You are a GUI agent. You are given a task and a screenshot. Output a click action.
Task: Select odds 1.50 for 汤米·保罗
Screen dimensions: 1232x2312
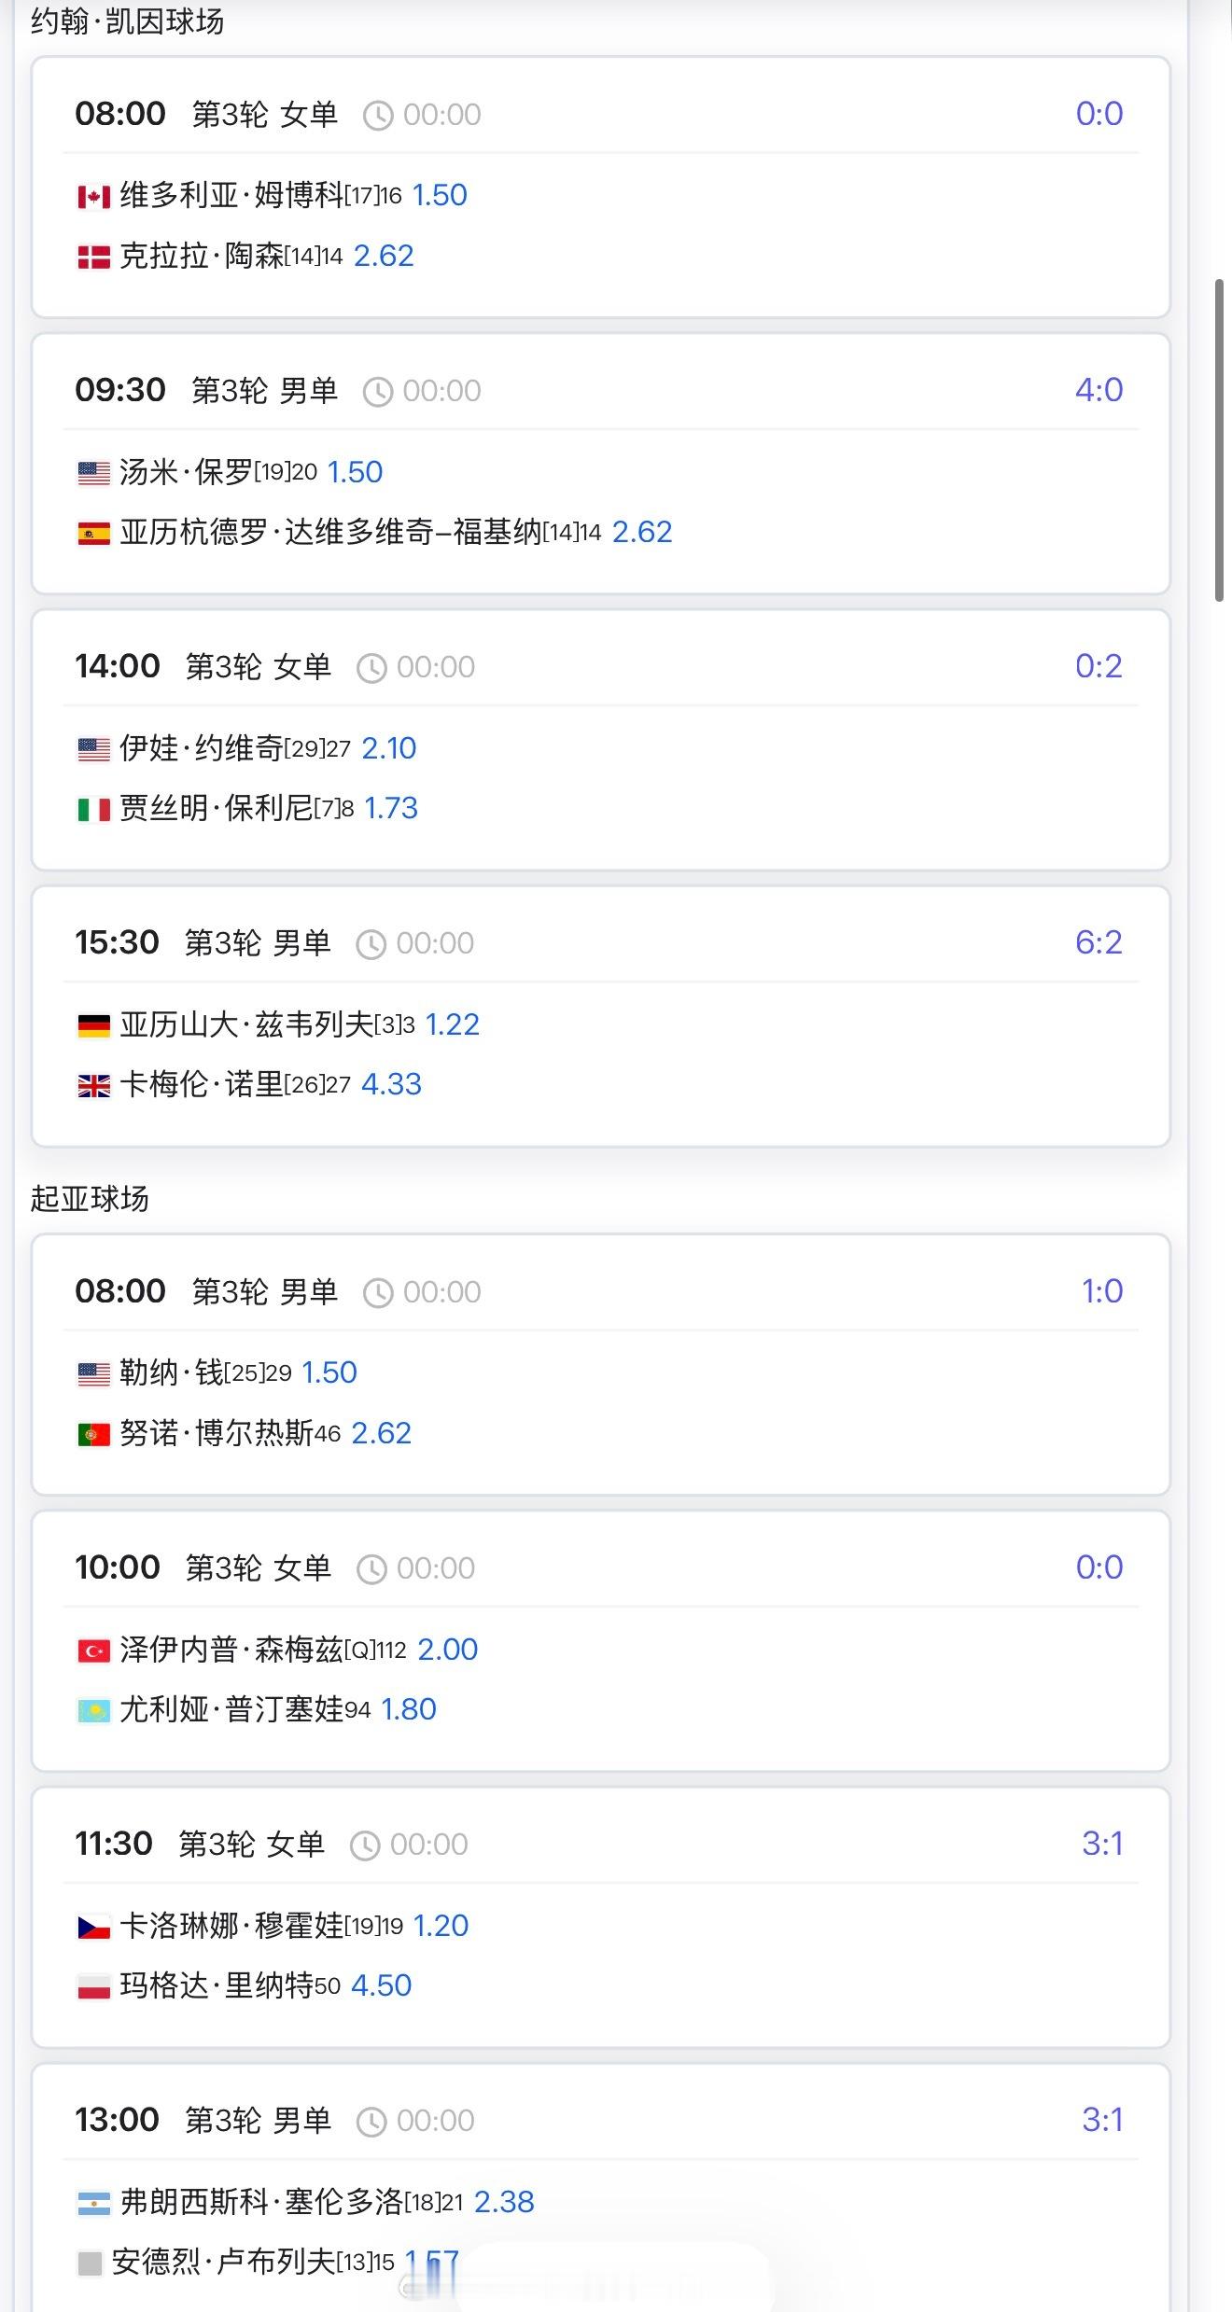pyautogui.click(x=355, y=472)
